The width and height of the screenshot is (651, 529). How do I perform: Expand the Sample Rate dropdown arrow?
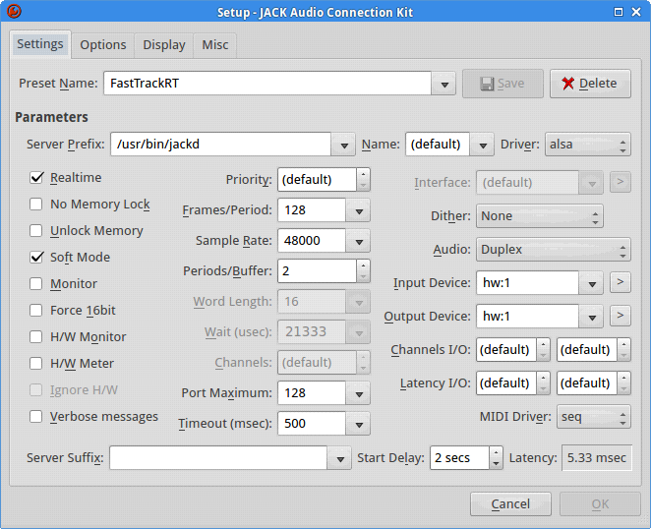pyautogui.click(x=358, y=241)
